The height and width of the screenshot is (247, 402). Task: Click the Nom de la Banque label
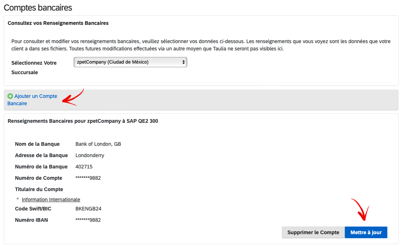(x=37, y=144)
